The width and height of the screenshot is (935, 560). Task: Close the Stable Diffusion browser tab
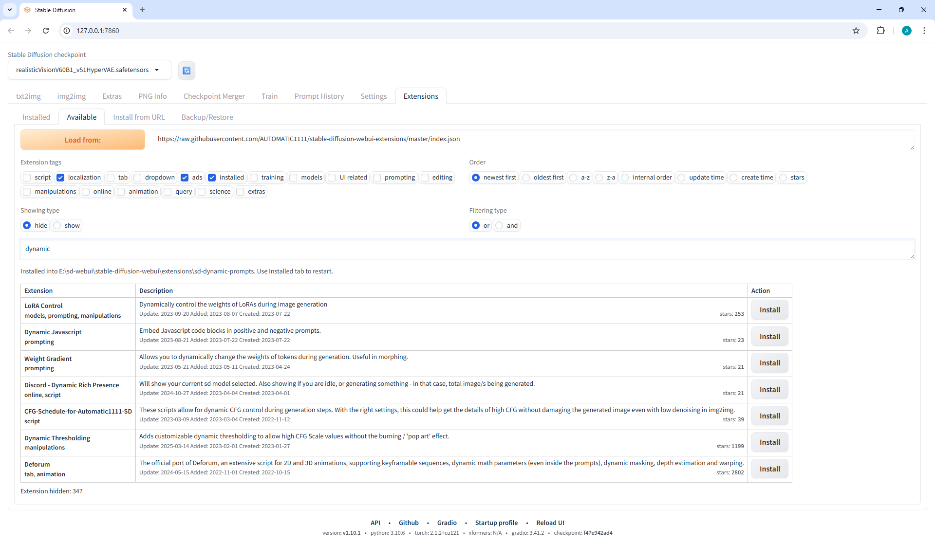pos(125,10)
